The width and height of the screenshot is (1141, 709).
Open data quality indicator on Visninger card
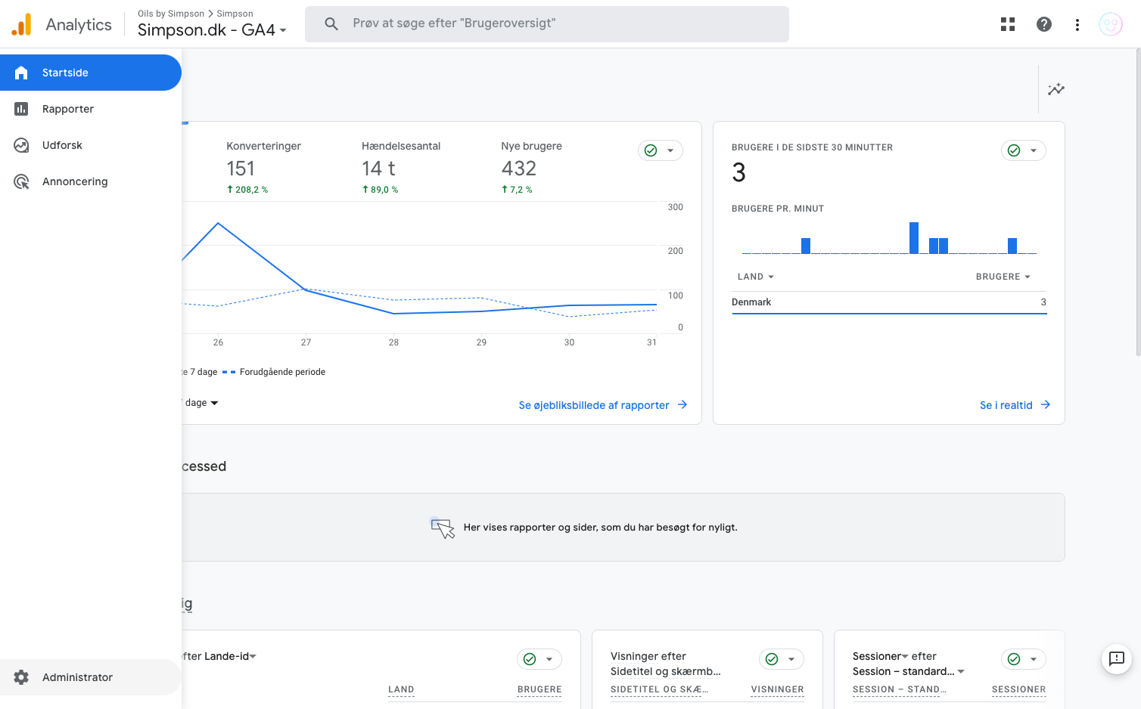coord(782,659)
